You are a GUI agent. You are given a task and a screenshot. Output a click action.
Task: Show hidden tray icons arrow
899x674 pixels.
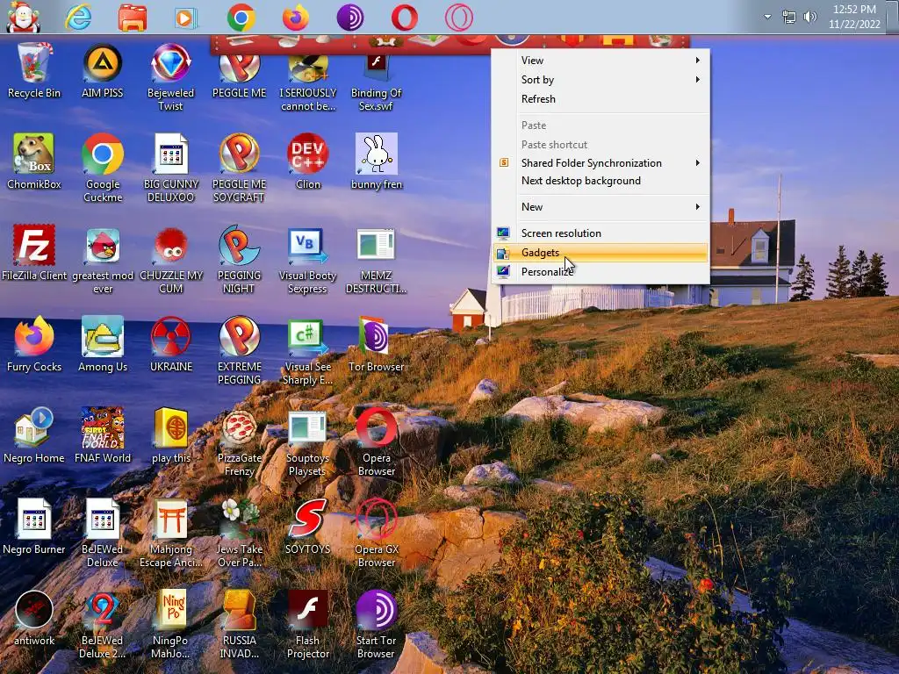coord(767,17)
